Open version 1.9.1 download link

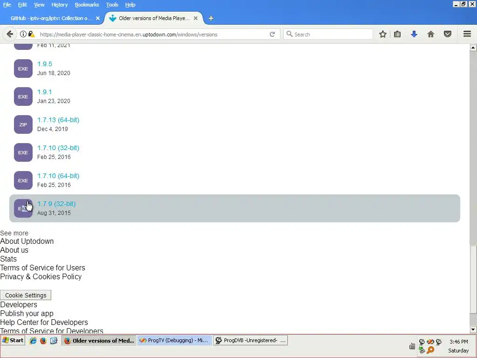(44, 92)
